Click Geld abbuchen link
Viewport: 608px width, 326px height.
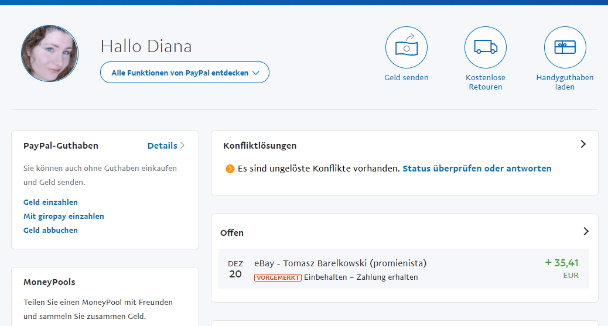pyautogui.click(x=50, y=230)
